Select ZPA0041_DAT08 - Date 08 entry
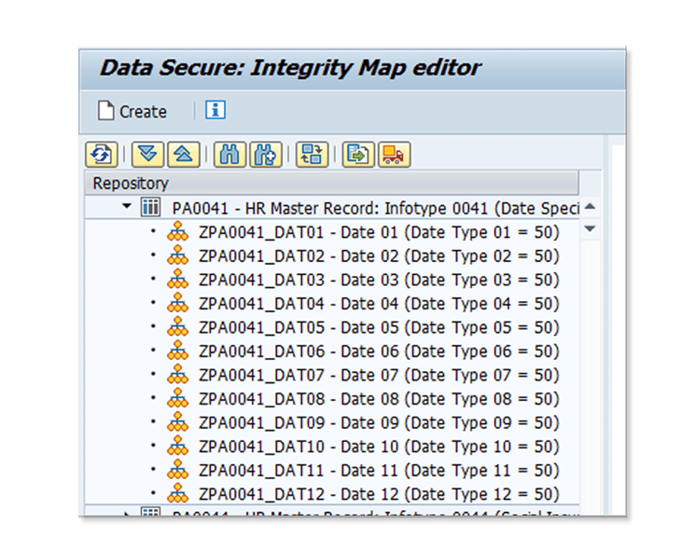This screenshot has height=537, width=695. click(x=379, y=399)
